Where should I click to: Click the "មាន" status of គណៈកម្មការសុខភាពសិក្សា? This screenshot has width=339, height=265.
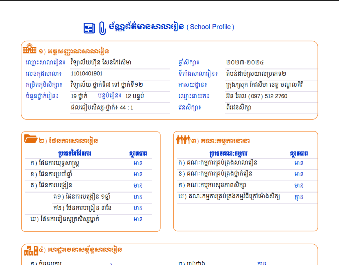coord(299,186)
